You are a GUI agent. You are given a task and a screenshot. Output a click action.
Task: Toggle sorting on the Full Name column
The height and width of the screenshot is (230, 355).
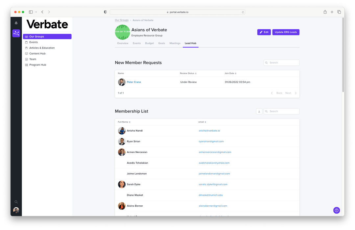click(130, 122)
